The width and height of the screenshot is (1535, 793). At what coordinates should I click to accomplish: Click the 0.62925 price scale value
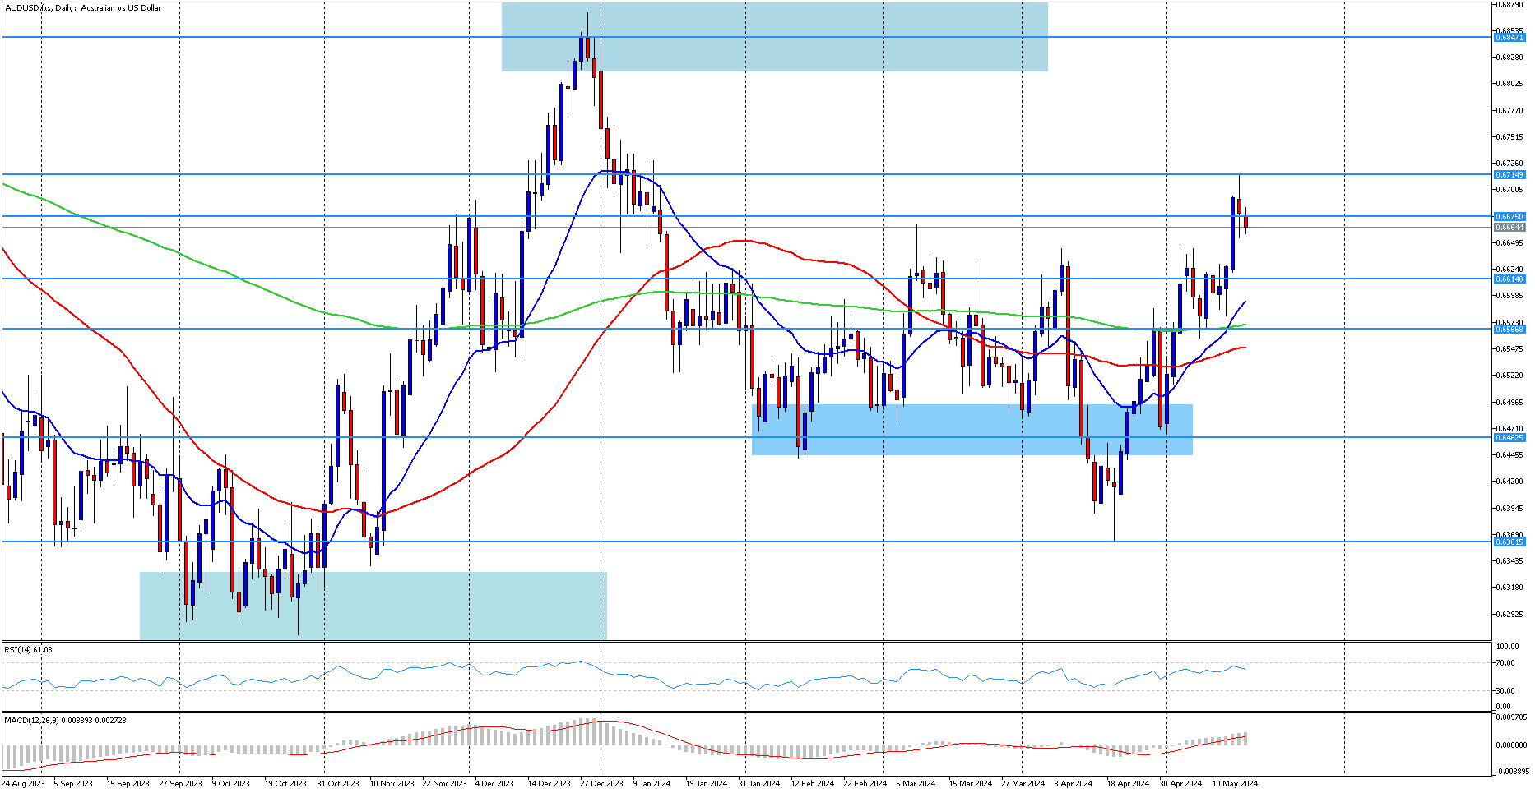click(1509, 614)
